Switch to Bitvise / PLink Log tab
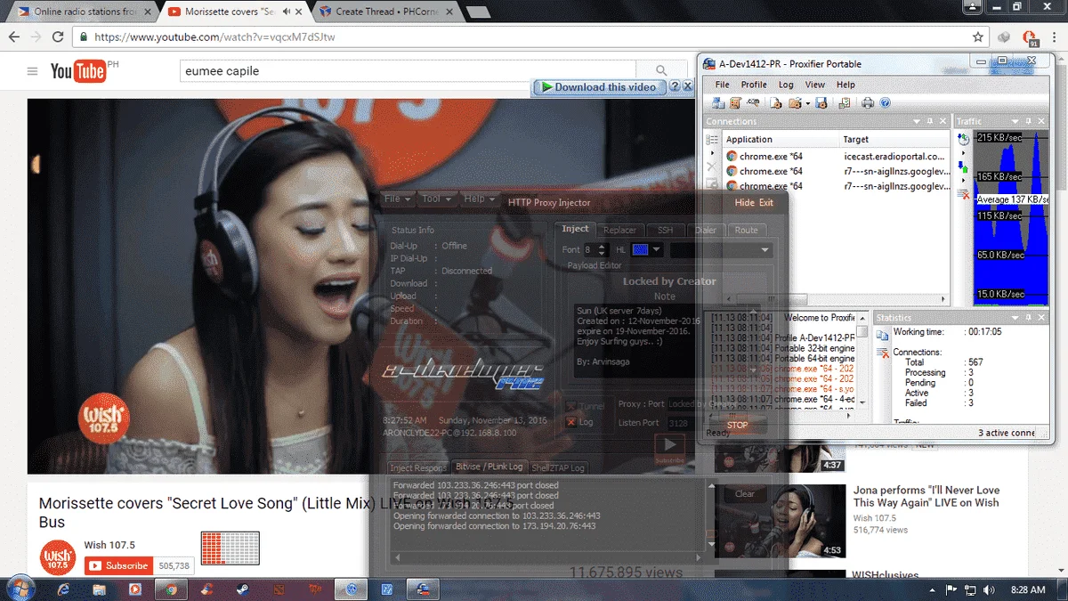Screen dimensions: 1068x601 point(489,467)
